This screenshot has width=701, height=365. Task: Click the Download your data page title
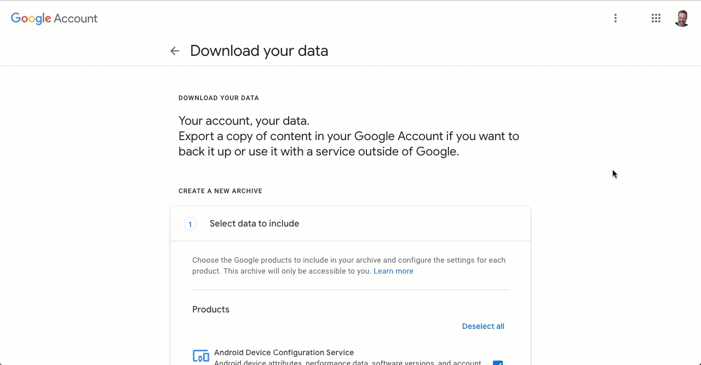pos(259,51)
